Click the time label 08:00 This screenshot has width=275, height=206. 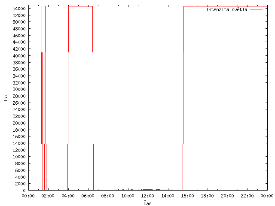pyautogui.click(x=108, y=196)
